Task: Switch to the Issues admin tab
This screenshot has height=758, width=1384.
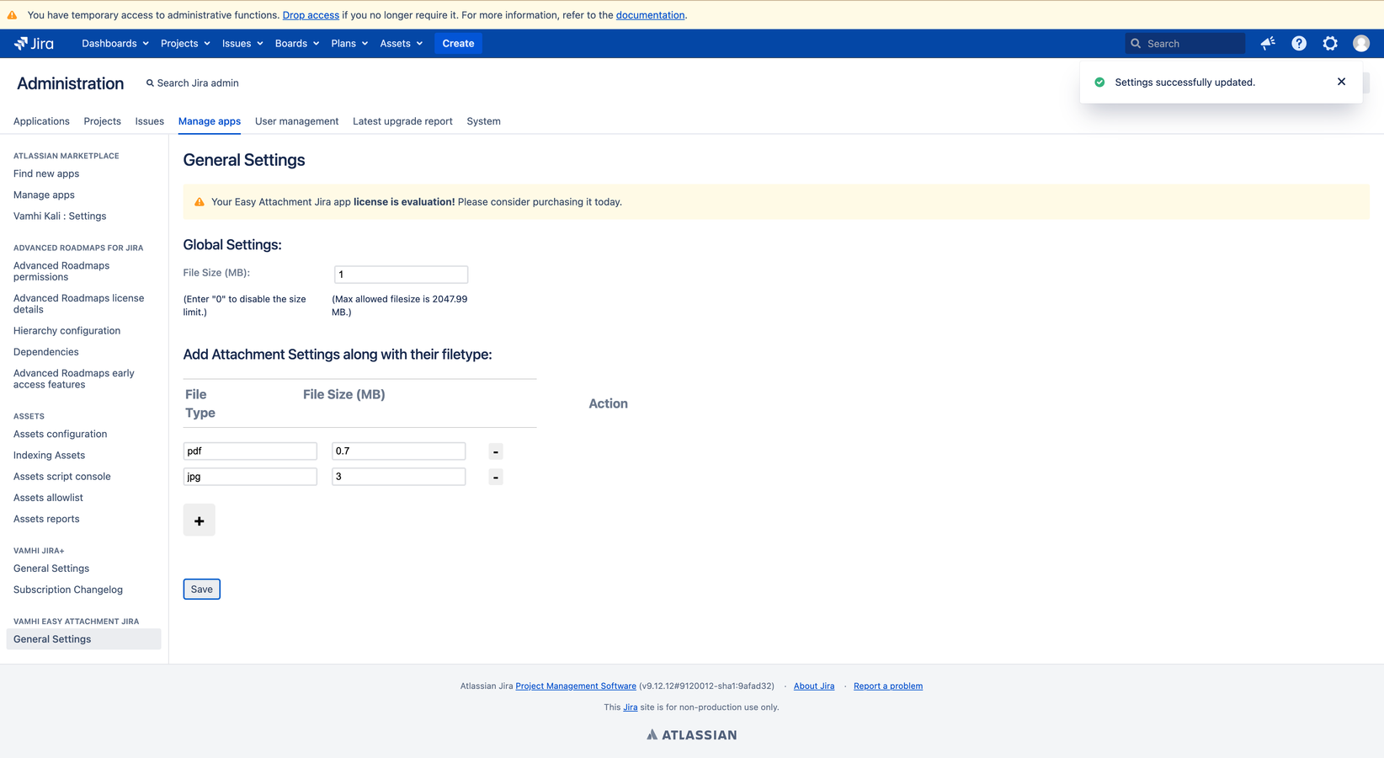Action: tap(150, 121)
